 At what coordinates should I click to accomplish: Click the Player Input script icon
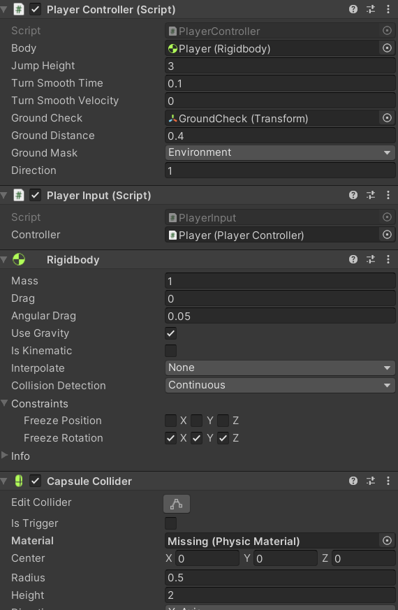tap(19, 195)
